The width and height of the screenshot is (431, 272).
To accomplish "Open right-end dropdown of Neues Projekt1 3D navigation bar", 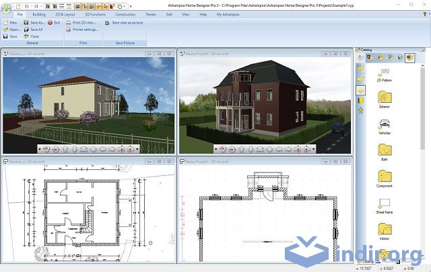I will coord(313,149).
